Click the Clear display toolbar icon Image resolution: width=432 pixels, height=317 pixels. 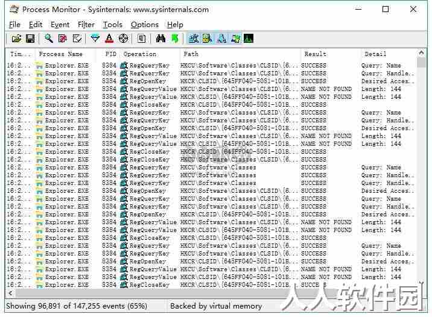click(77, 39)
